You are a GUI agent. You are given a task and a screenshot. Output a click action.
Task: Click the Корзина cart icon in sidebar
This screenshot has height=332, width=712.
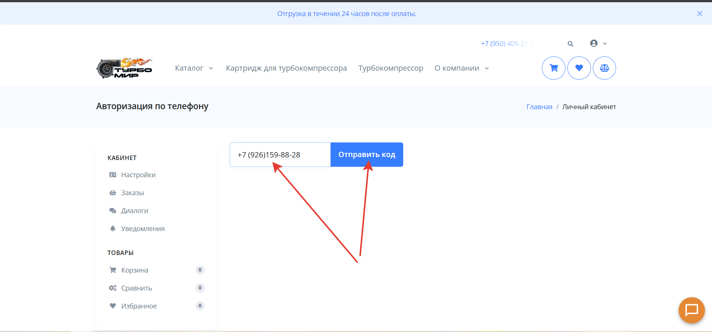112,270
